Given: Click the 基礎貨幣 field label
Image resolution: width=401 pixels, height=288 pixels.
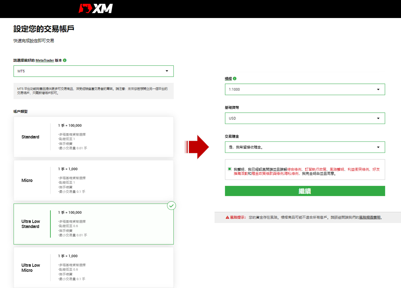Looking at the screenshot, I should tap(232, 108).
